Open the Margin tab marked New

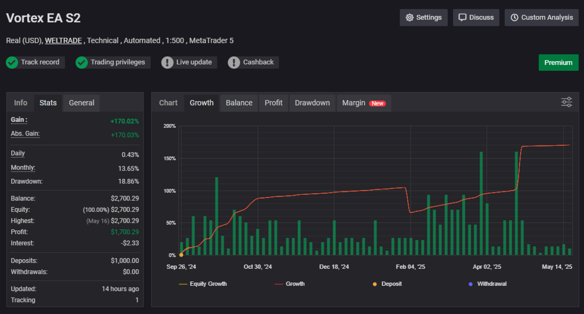364,103
